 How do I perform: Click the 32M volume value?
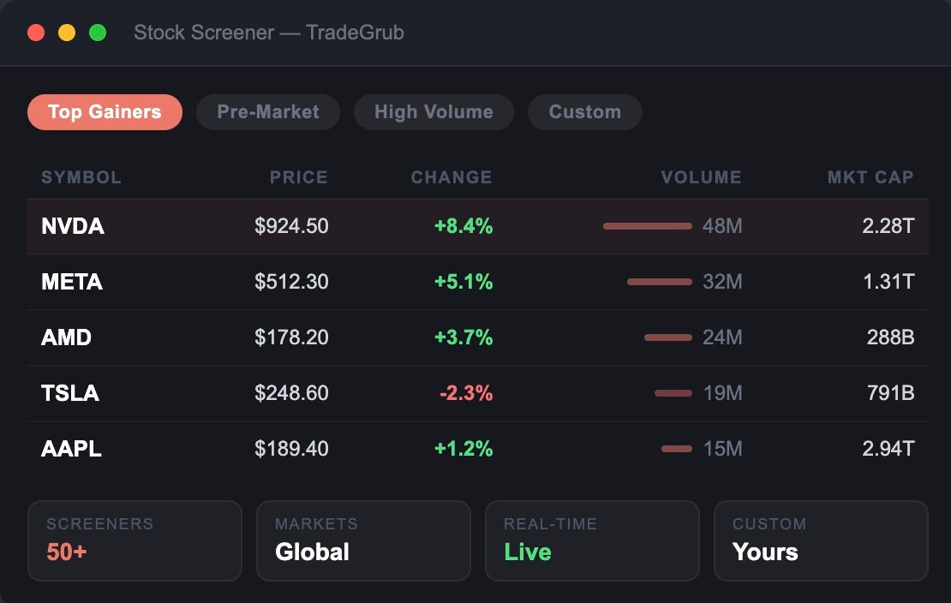tap(722, 282)
